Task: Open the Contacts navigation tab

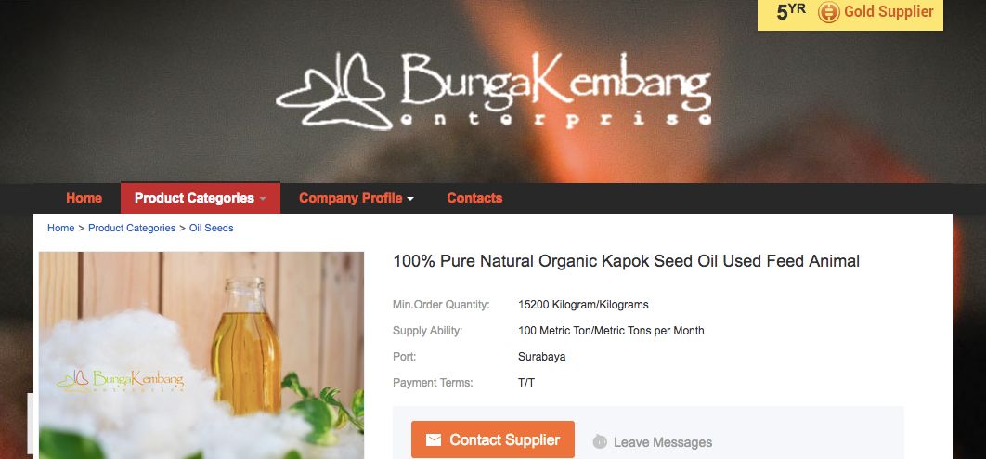Action: tap(474, 198)
